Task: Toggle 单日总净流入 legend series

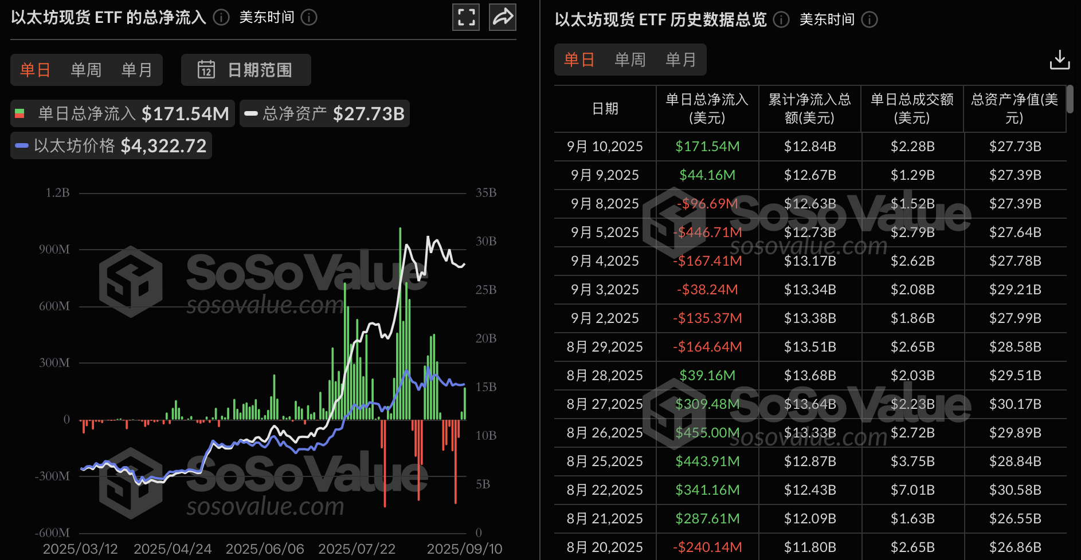Action: click(123, 113)
